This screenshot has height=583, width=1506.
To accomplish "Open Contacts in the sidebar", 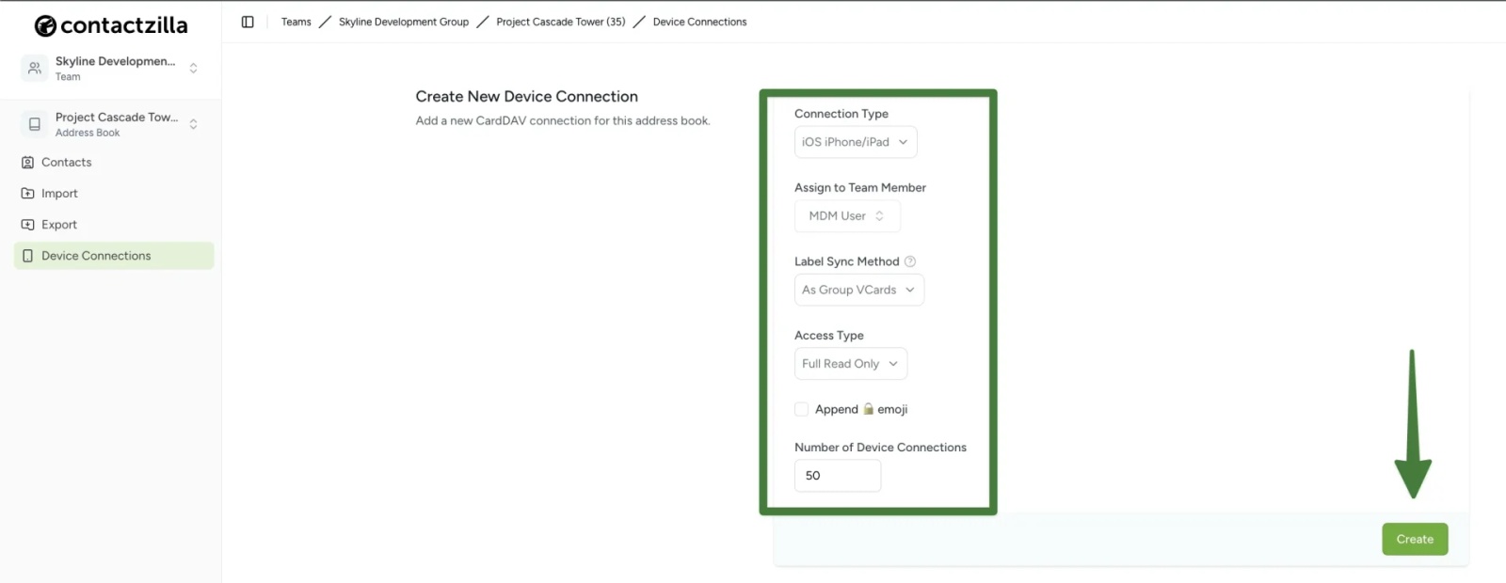I will coord(114,162).
